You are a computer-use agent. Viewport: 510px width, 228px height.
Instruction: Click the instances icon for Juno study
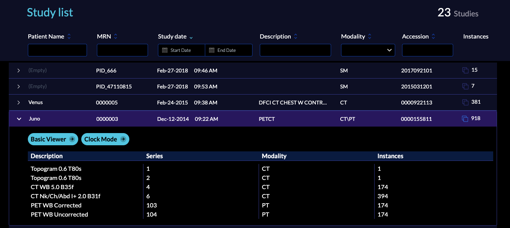click(465, 119)
